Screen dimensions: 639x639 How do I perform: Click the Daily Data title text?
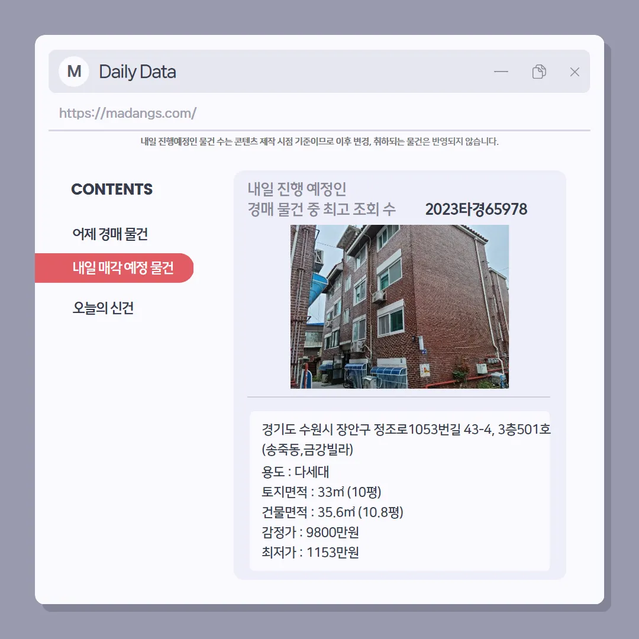tap(137, 72)
